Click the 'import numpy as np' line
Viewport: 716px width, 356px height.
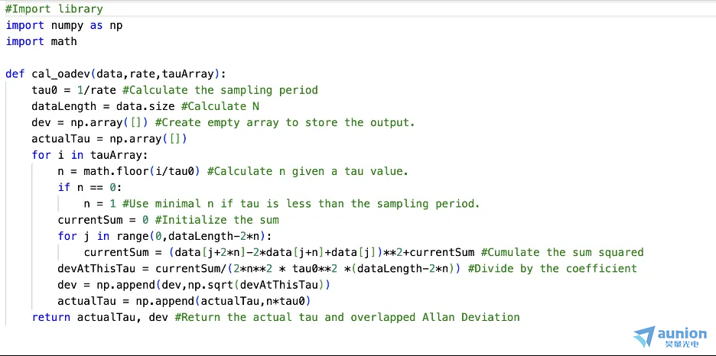click(x=64, y=25)
